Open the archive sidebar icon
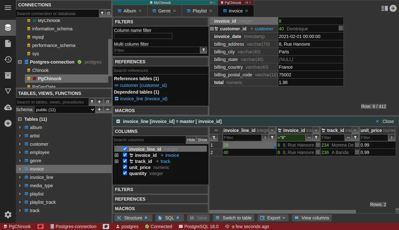This screenshot has width=399, height=230. pos(8,75)
